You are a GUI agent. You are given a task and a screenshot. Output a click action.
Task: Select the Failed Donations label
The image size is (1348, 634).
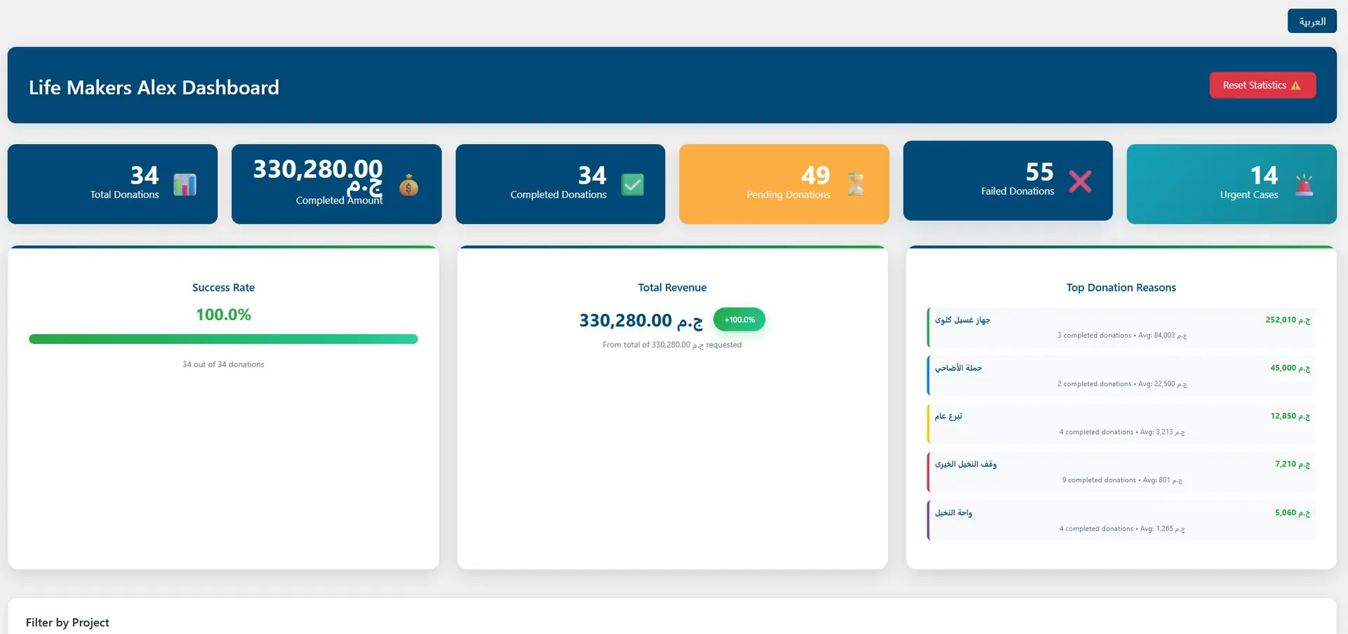1017,191
